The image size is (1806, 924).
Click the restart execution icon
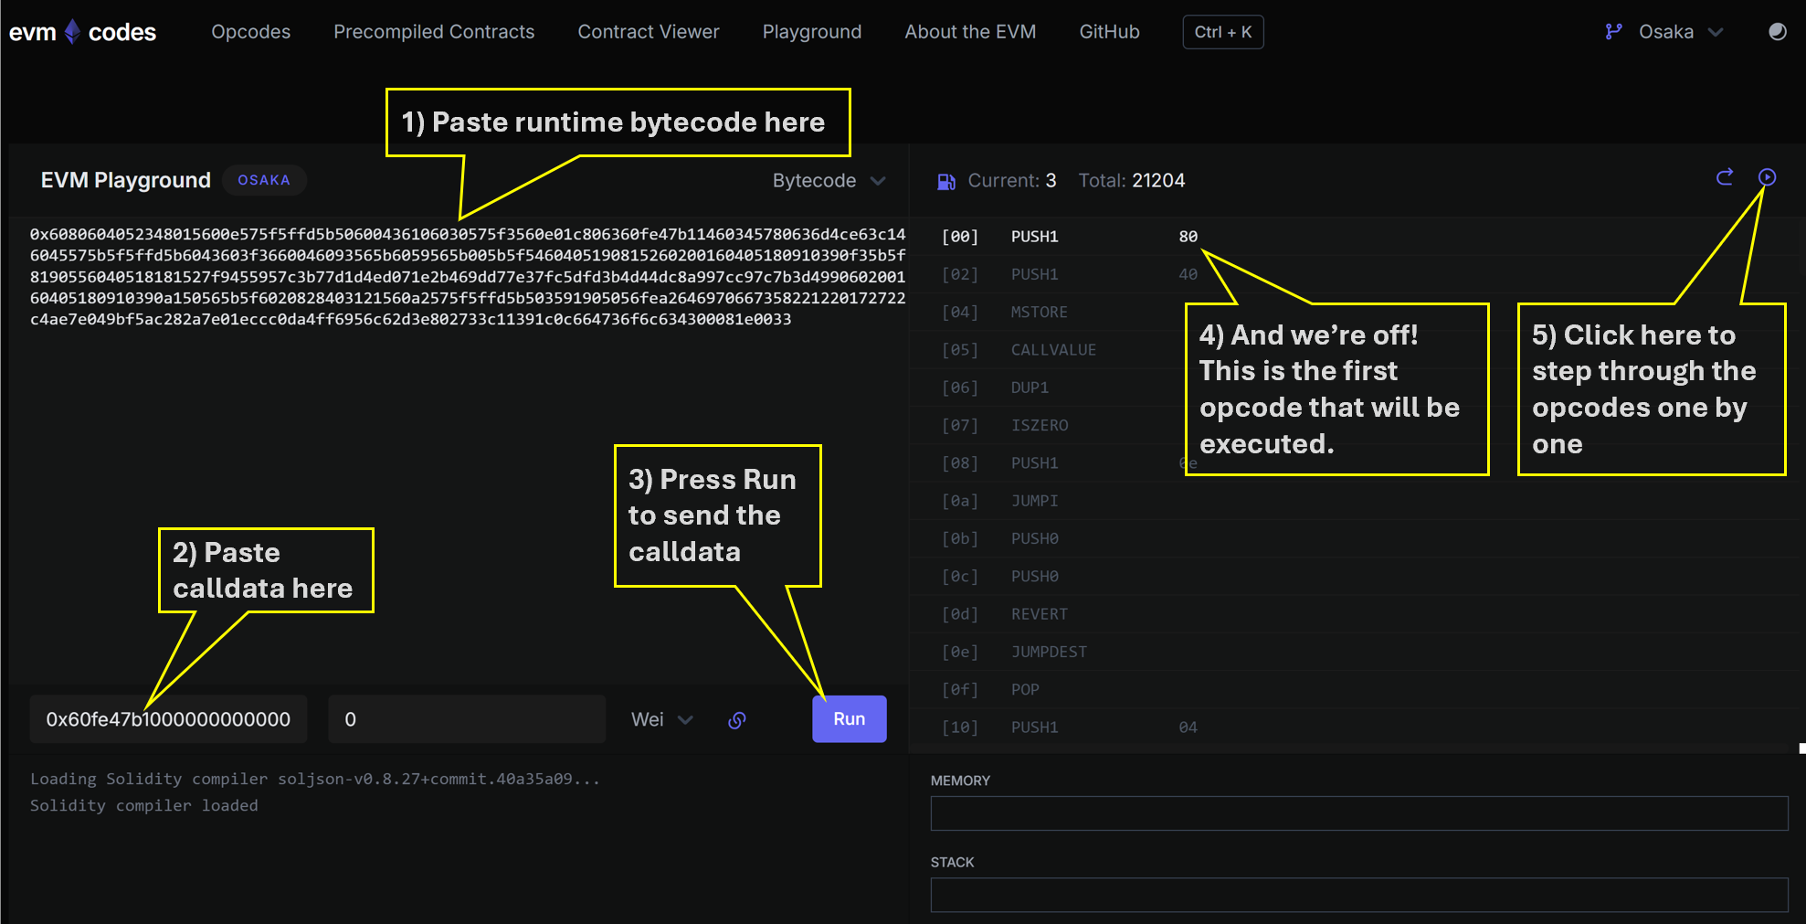point(1725,177)
